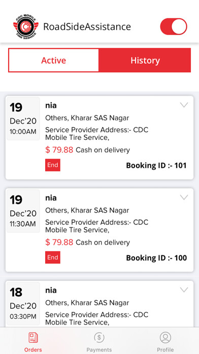Open the Booking ID 101 label
The height and width of the screenshot is (354, 199).
click(x=156, y=165)
